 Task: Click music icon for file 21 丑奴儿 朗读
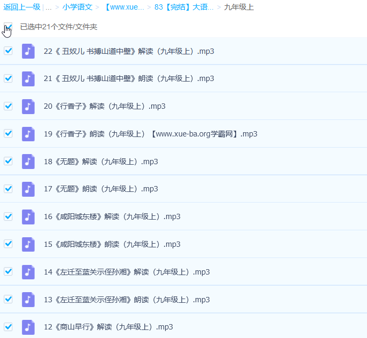coord(28,78)
